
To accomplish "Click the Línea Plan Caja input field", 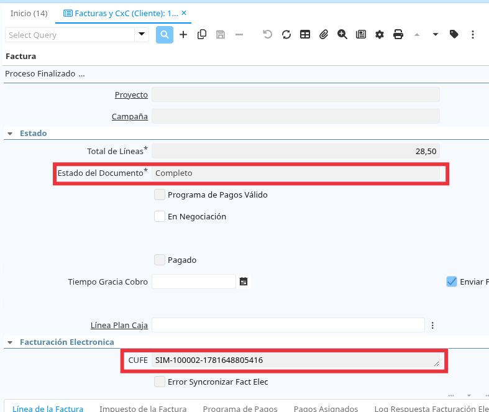I will click(x=288, y=325).
